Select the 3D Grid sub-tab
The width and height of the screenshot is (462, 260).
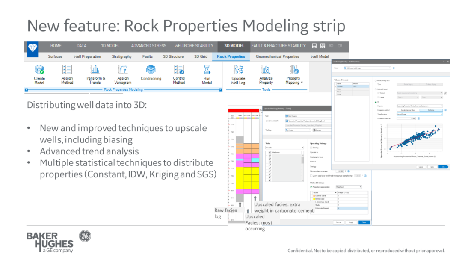[x=201, y=56]
